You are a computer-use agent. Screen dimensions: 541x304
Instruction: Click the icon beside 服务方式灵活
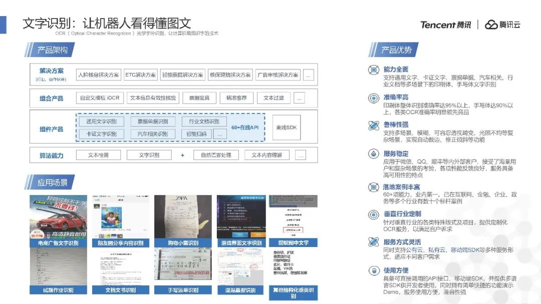click(x=373, y=242)
